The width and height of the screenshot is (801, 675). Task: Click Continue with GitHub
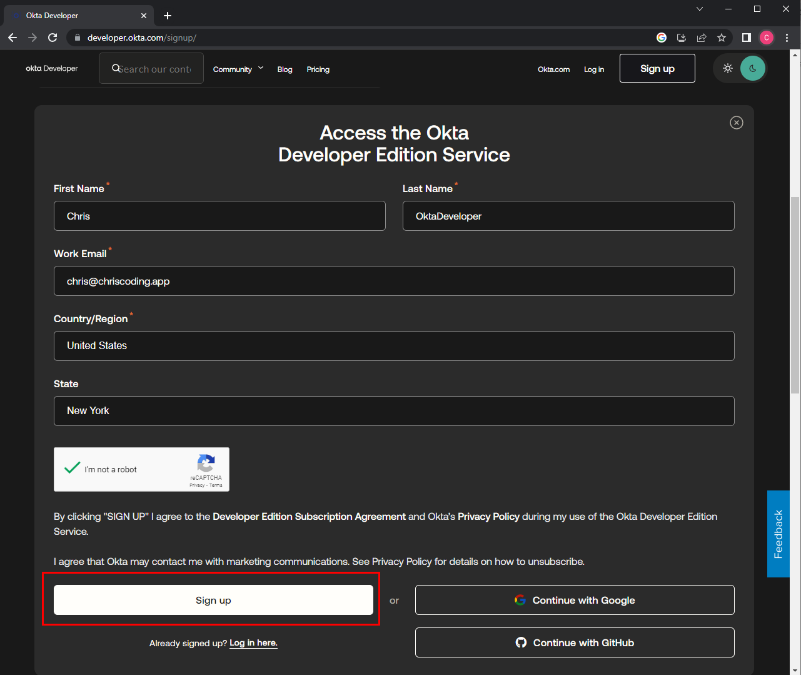point(575,642)
